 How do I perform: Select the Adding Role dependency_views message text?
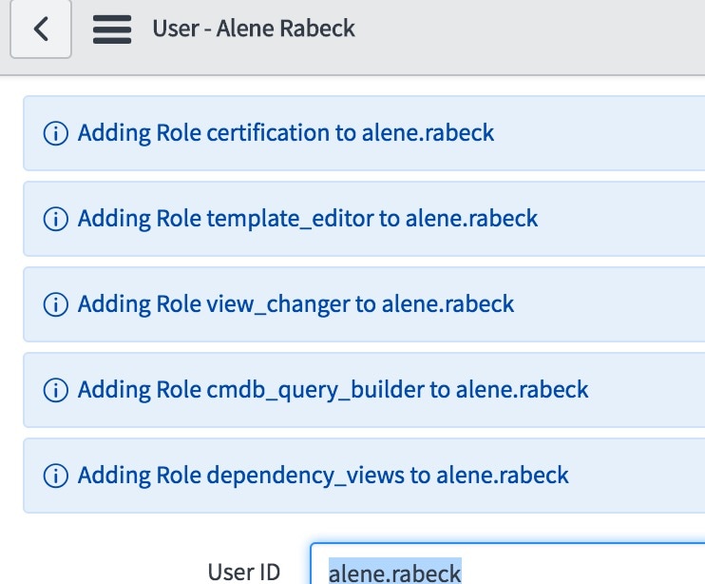click(323, 476)
